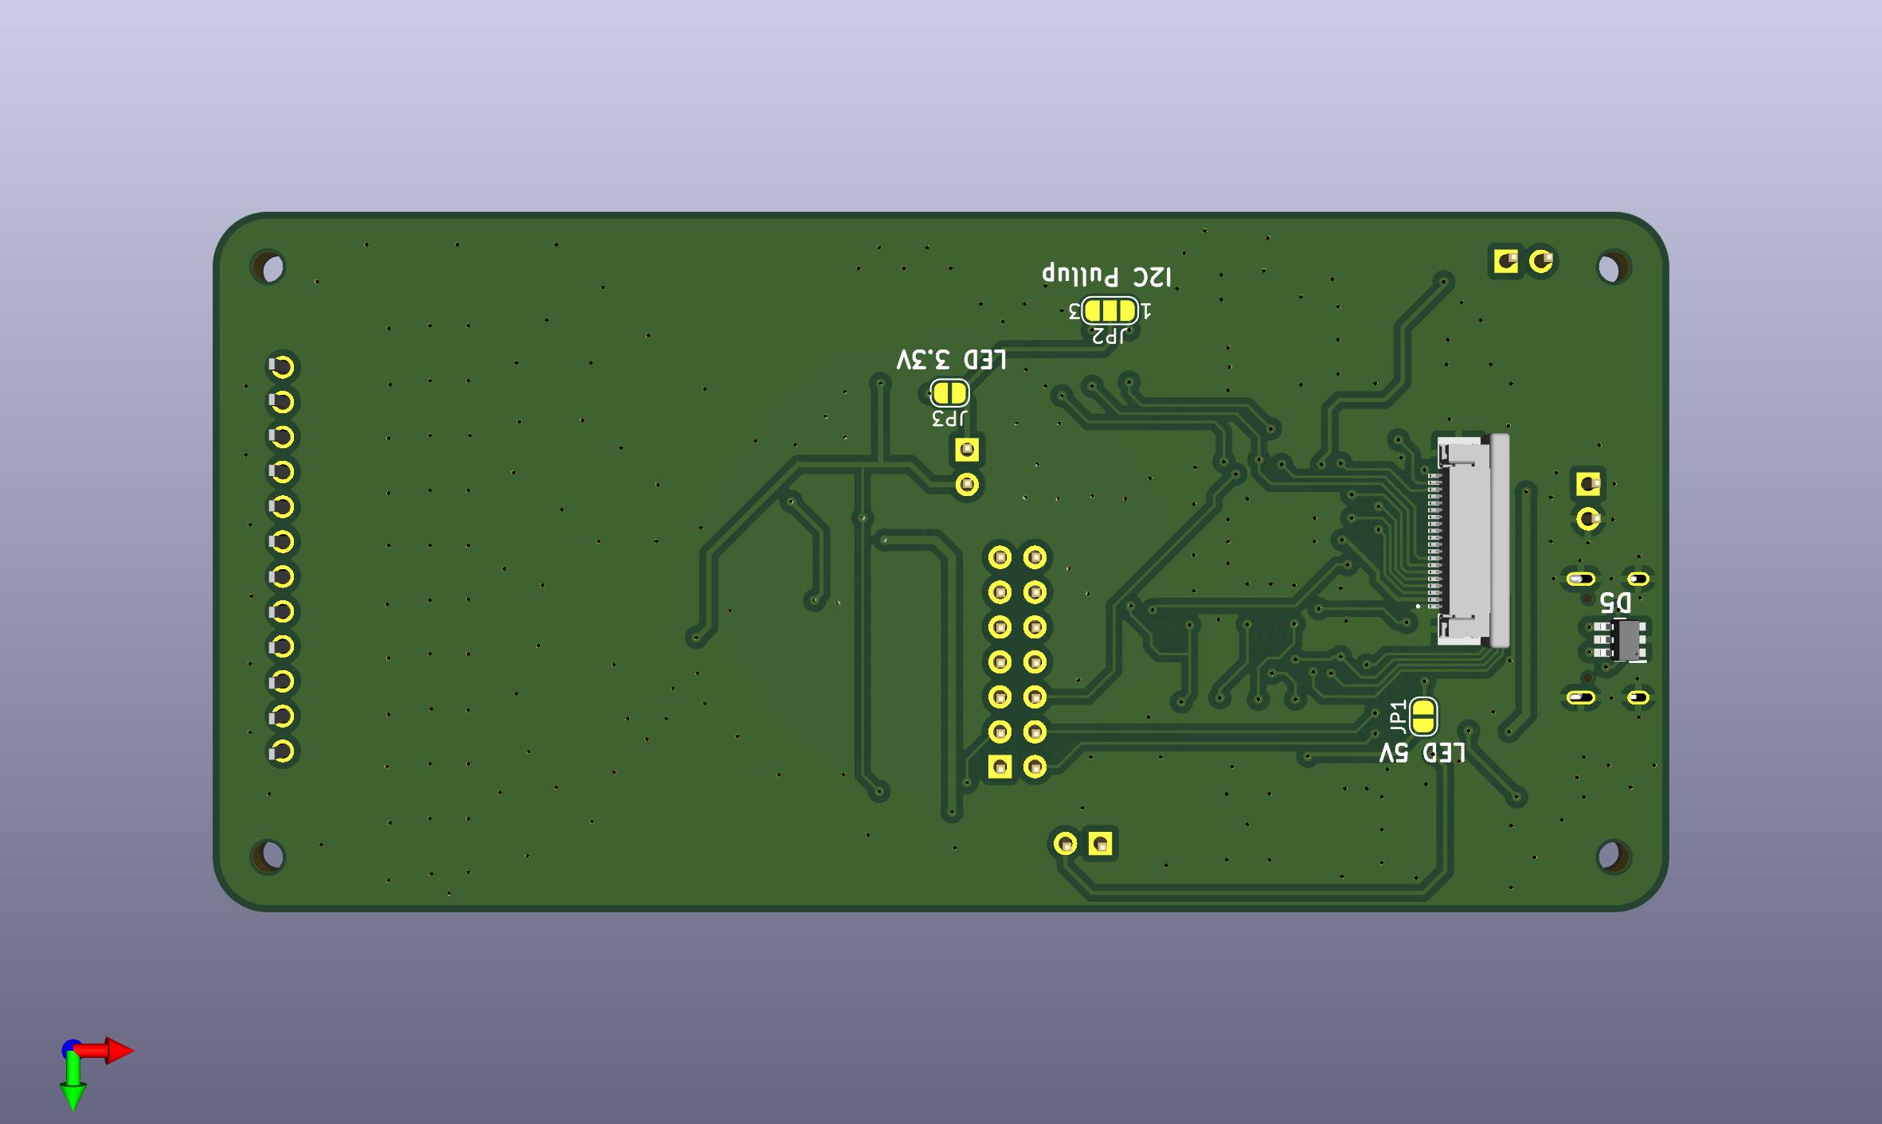Select the JP3 yellow solder jumper pads
Viewport: 1882px width, 1124px height.
tap(949, 392)
